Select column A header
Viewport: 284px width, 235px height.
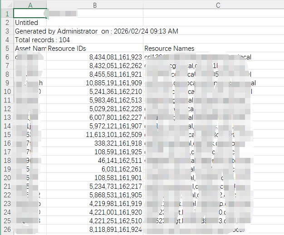(30, 5)
